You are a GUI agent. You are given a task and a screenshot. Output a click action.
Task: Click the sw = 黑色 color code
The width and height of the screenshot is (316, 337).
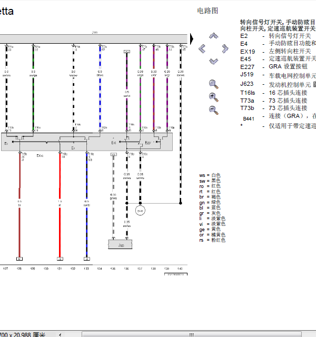tap(210, 181)
